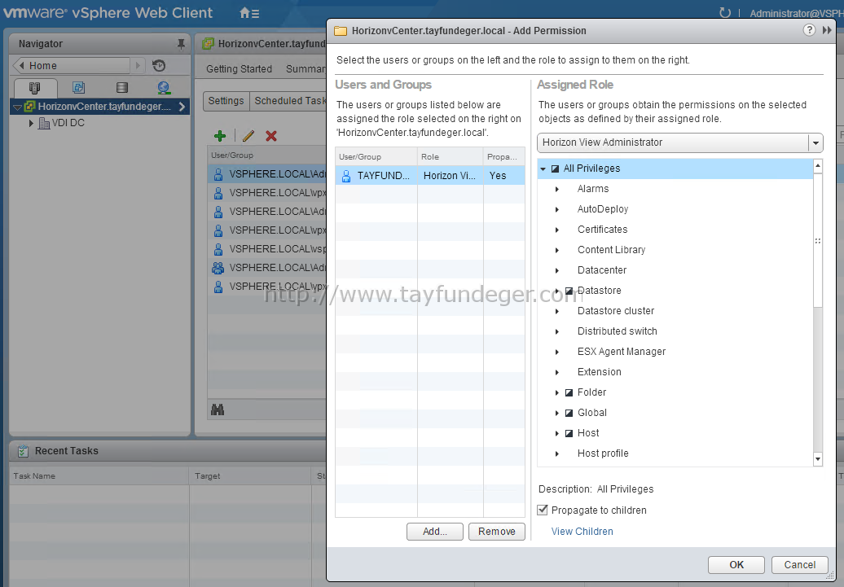Click the double-arrow icon in dialog title
Viewport: 844px width, 587px height.
[x=827, y=31]
